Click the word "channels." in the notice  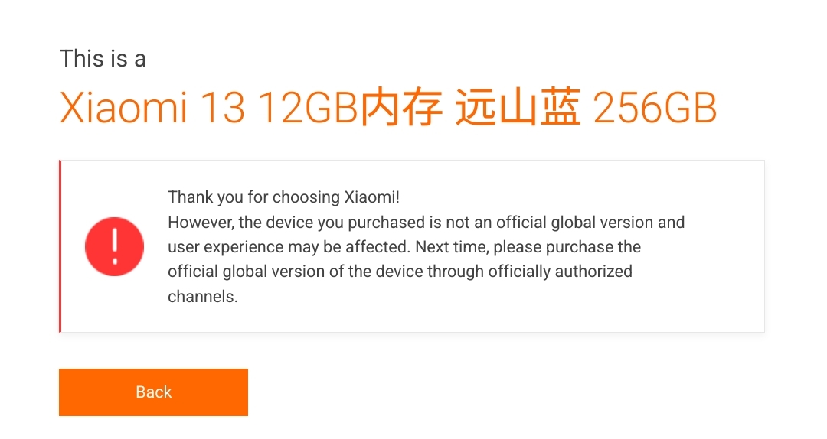tap(203, 297)
